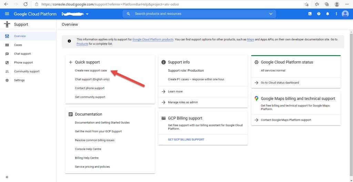Click the Documentation card icon

point(70,114)
